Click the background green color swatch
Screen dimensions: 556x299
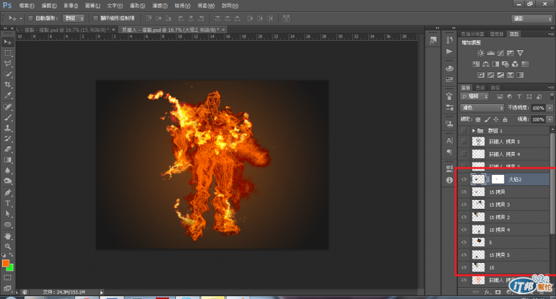pyautogui.click(x=11, y=268)
